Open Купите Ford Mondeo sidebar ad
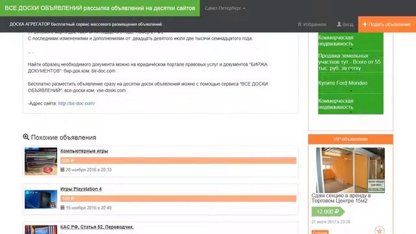The width and height of the screenshot is (416, 234). [350, 83]
